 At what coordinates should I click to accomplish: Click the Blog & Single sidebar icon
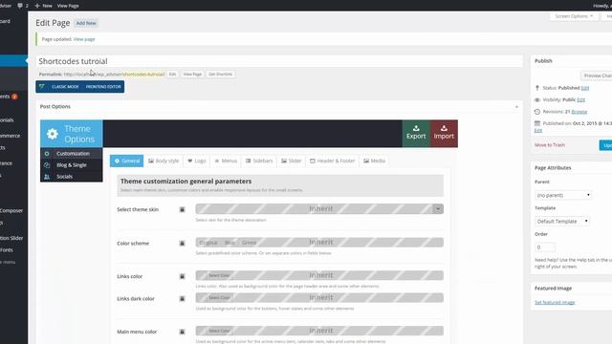(x=47, y=165)
